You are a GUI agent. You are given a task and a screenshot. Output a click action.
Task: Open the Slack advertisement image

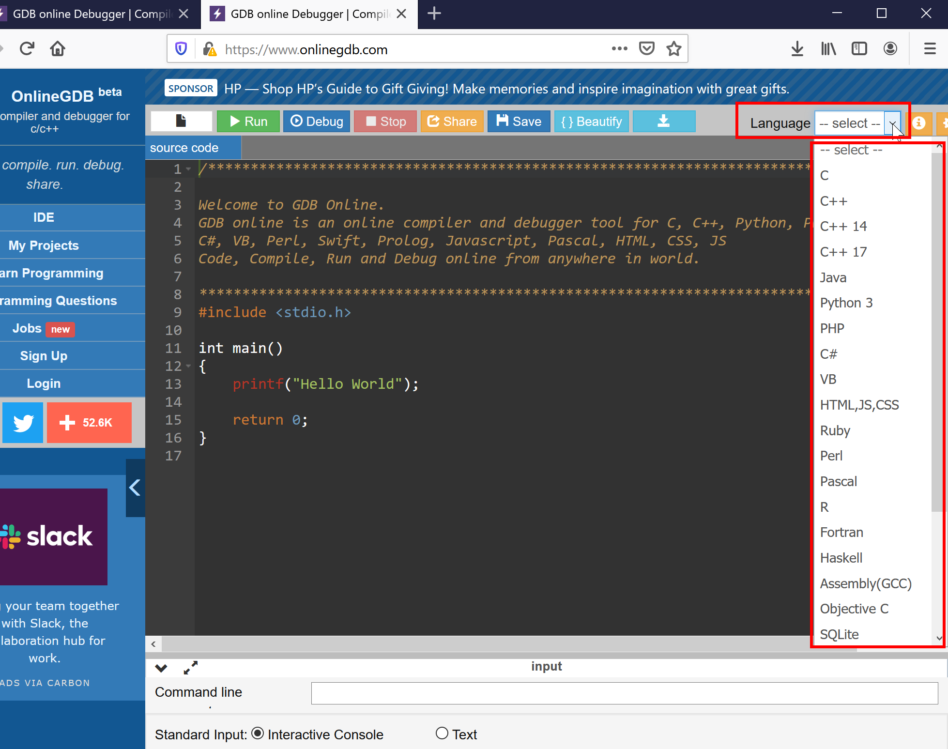click(54, 536)
